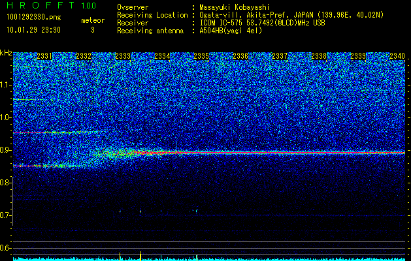Click the date stamp 10.01.29 23:30
Viewport: 411px width, 261px height.
pos(33,30)
